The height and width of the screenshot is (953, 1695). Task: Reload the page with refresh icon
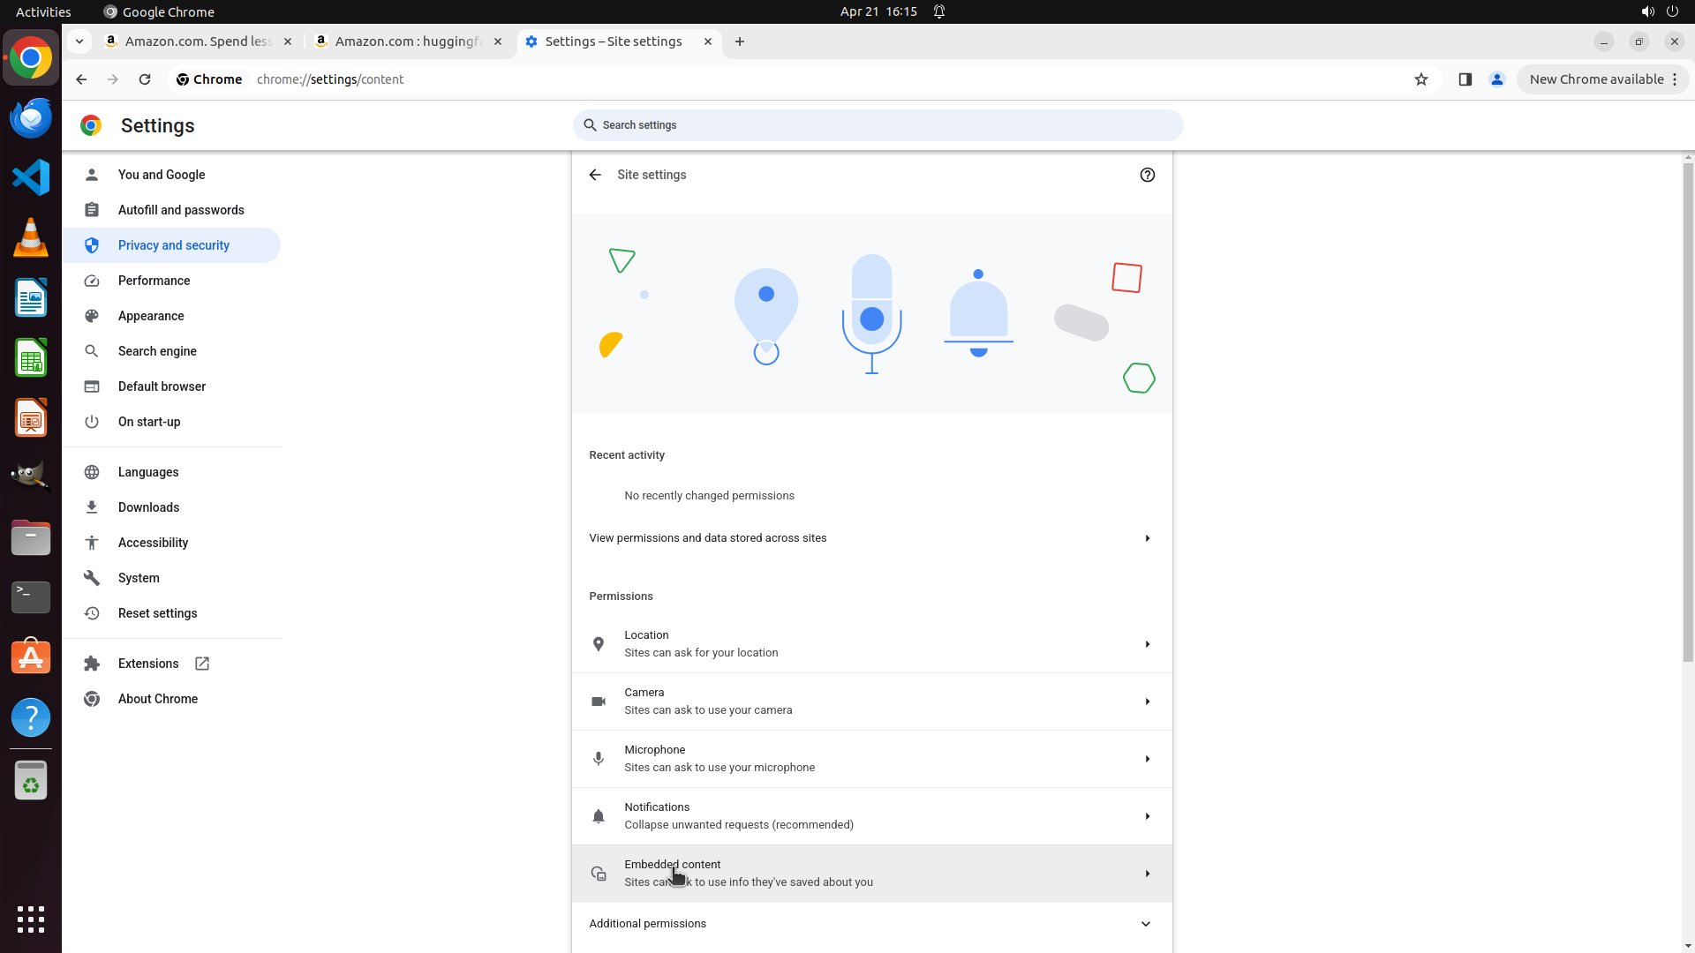click(145, 79)
